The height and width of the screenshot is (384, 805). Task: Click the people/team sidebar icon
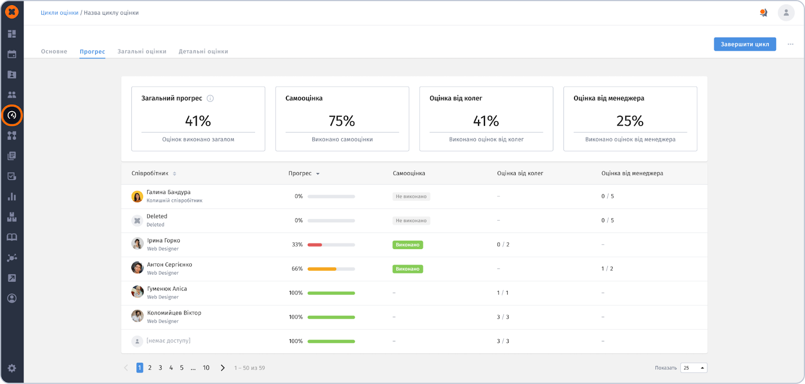click(12, 95)
